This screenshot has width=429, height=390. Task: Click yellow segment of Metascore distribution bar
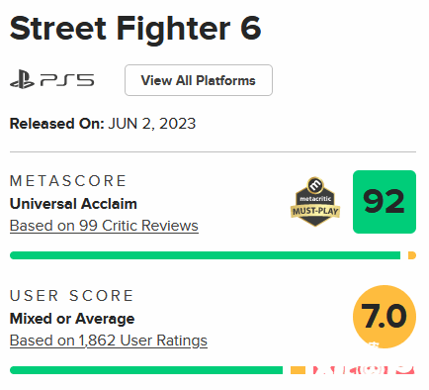[x=412, y=255]
